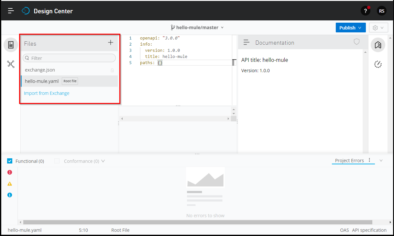Image resolution: width=394 pixels, height=236 pixels.
Task: Open the Help question mark icon
Action: (365, 11)
